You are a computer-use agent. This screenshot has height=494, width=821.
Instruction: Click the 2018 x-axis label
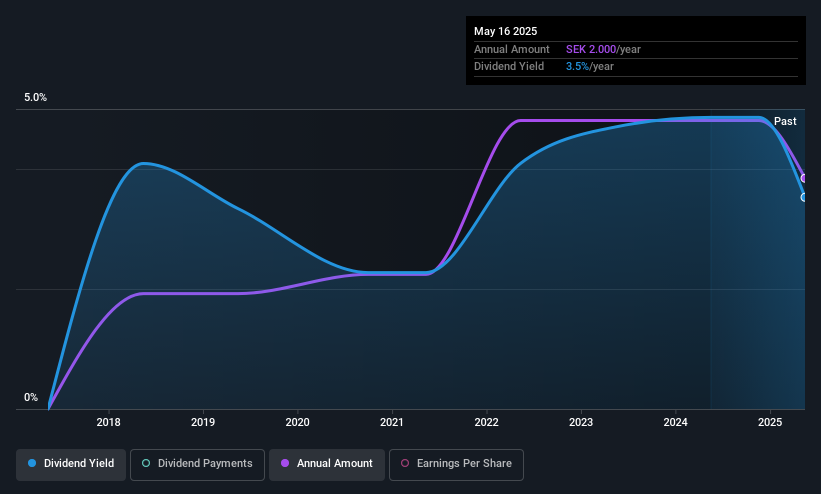(x=108, y=422)
